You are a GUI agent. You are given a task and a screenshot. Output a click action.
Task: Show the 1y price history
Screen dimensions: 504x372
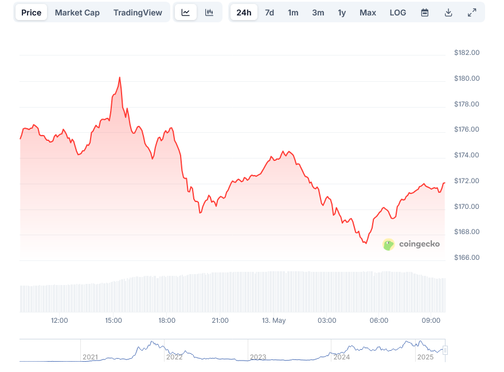click(342, 13)
